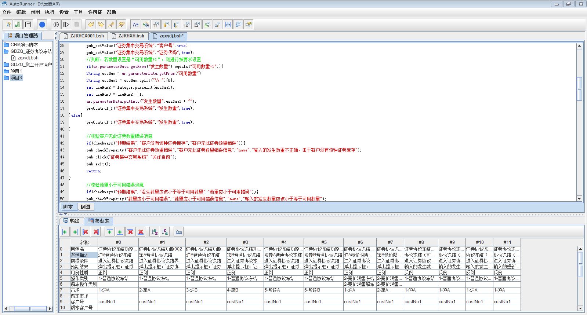The width and height of the screenshot is (587, 315).
Task: Sort parameters descending Z to A
Action: point(165,232)
